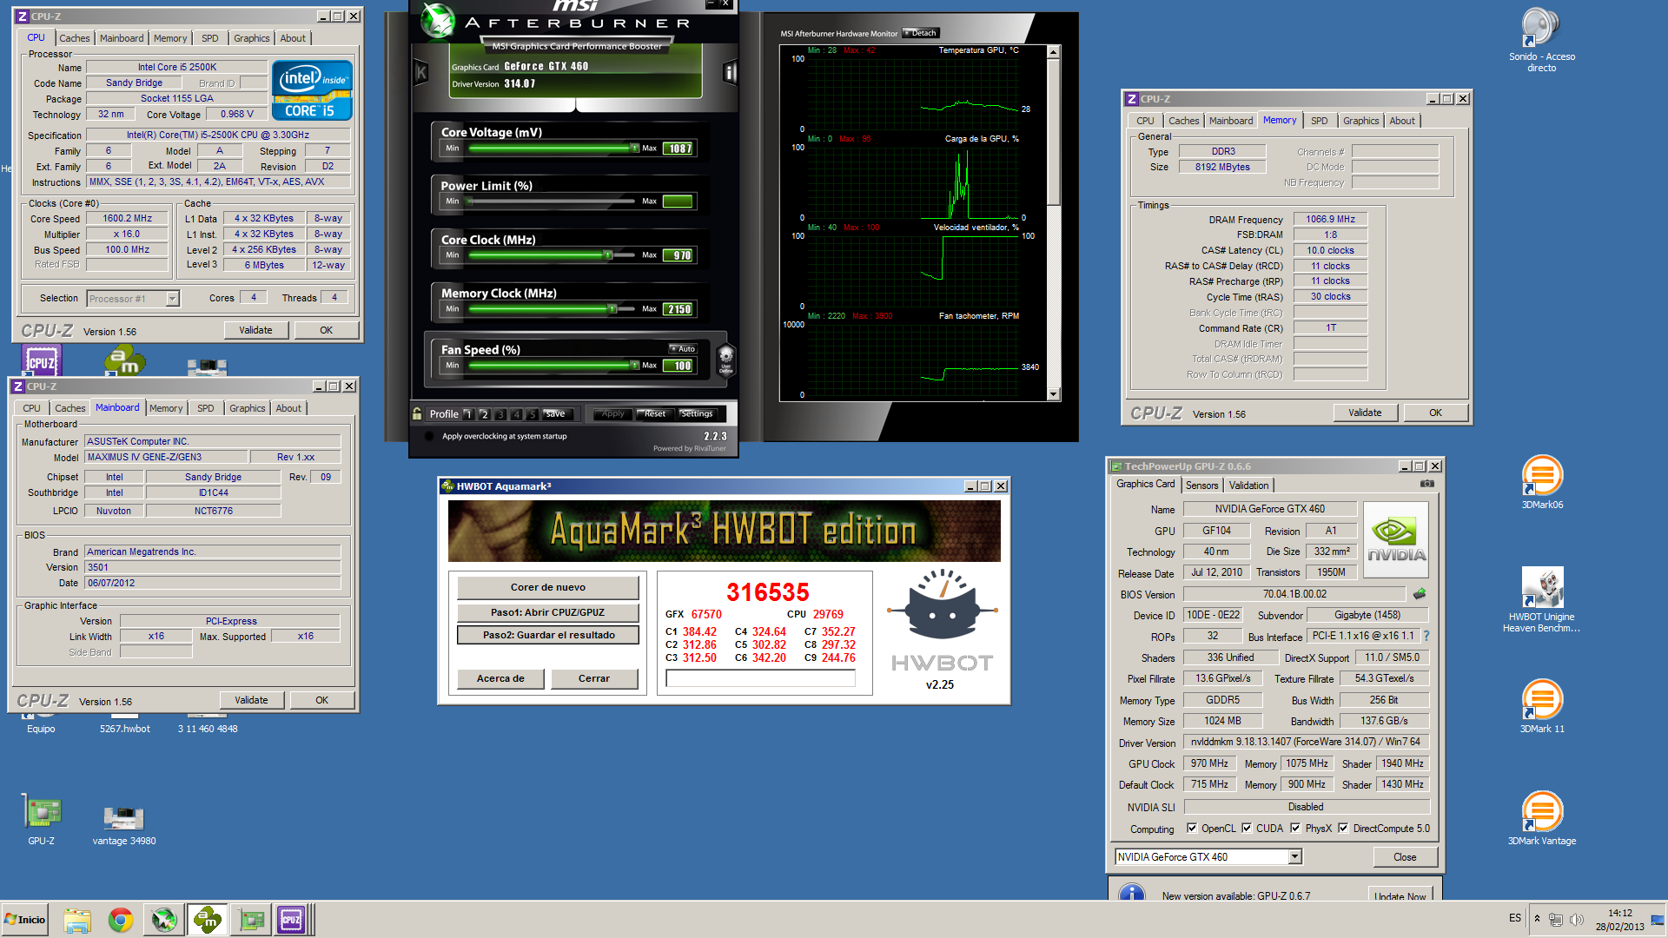The image size is (1668, 938).
Task: Click Detach on the hardware monitor
Action: (920, 33)
